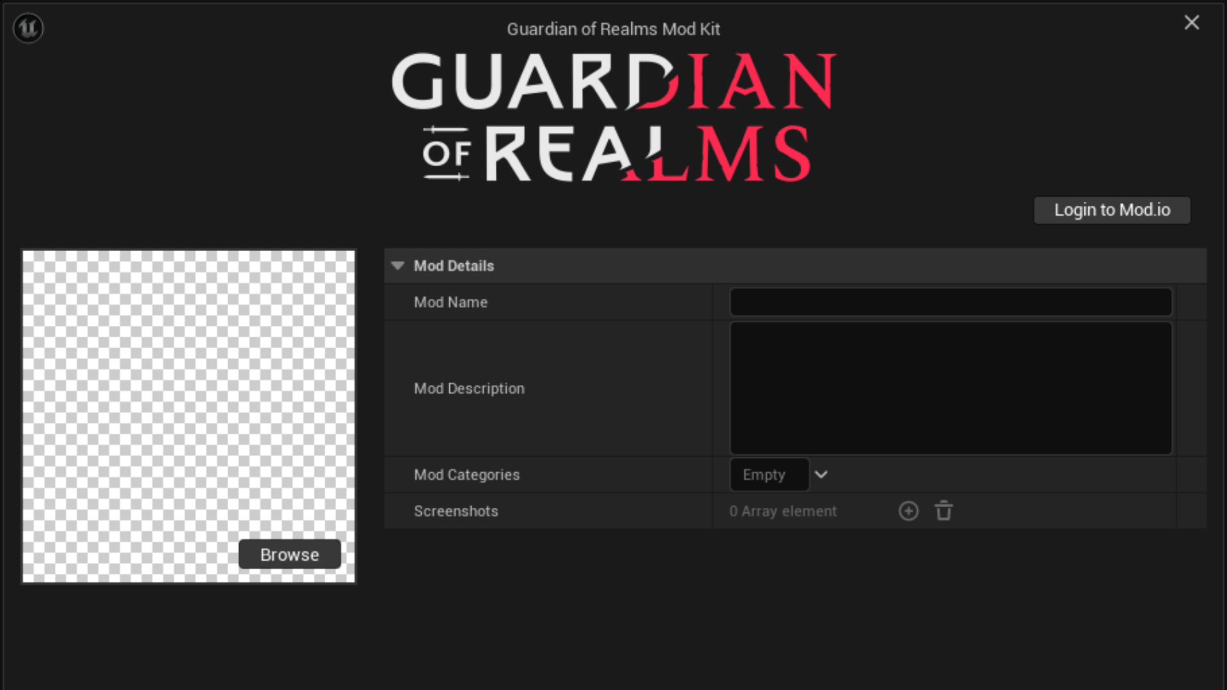Open the Mod Categories dropdown arrow

(821, 475)
